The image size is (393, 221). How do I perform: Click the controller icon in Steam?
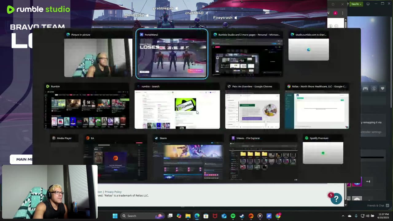pos(365,89)
